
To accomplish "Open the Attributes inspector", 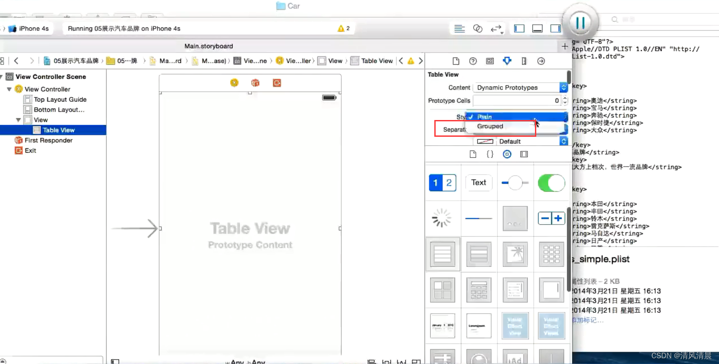I will [507, 61].
